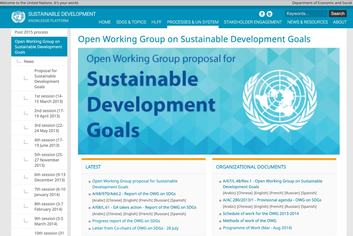353x236 pixels.
Task: Open [French] version of A/68/L.61
Action: pos(146,214)
